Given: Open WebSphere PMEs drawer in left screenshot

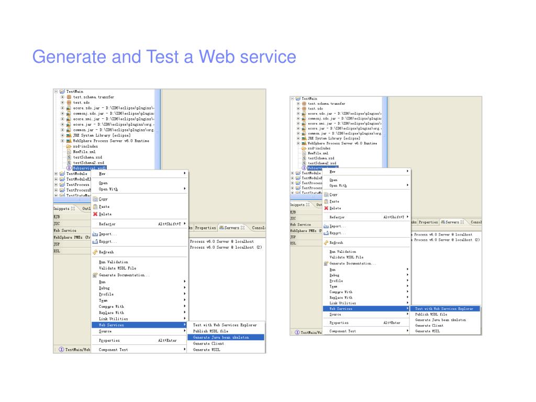Looking at the screenshot, I should [x=72, y=237].
